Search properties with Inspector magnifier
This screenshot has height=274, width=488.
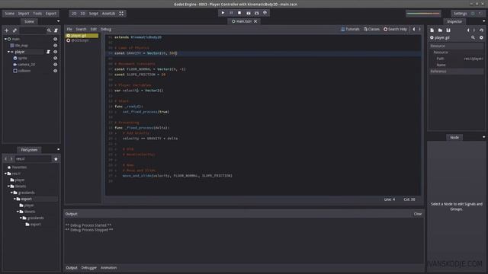[x=473, y=37]
